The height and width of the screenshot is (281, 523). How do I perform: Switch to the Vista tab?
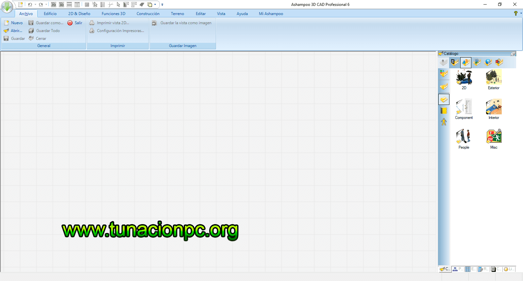click(221, 14)
